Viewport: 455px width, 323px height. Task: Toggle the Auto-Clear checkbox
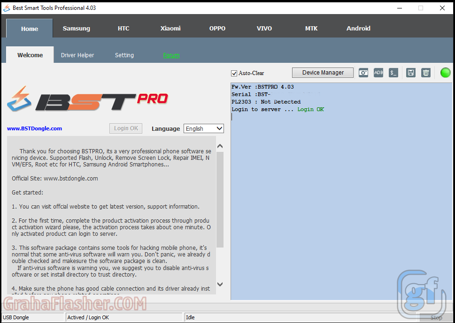coord(234,73)
